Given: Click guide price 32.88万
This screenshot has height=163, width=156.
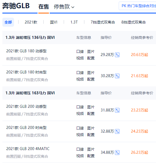Looking at the screenshot, I should [107, 131].
